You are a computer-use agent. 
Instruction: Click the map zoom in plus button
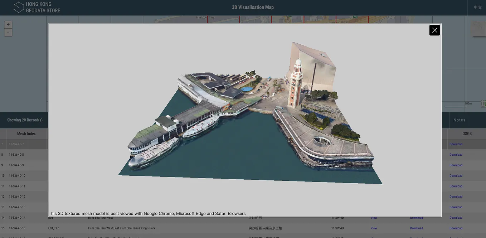[8, 25]
